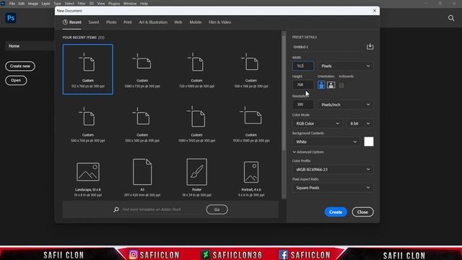Select the Poster 18 x 24 preset
This screenshot has width=462, height=260.
(196, 178)
